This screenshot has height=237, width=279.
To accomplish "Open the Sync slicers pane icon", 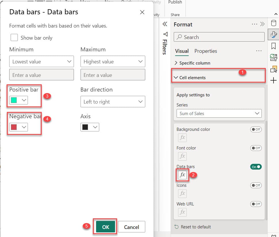I will [x=274, y=57].
